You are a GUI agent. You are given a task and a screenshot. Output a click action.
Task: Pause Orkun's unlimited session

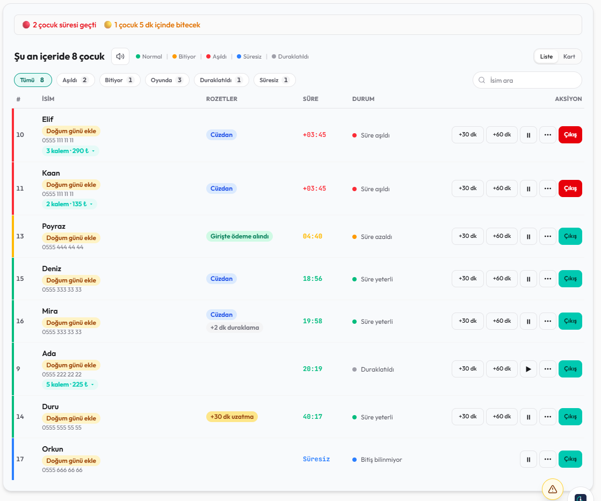pos(528,459)
